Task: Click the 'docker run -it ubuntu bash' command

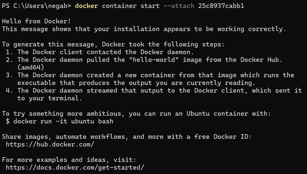Action: (63, 121)
